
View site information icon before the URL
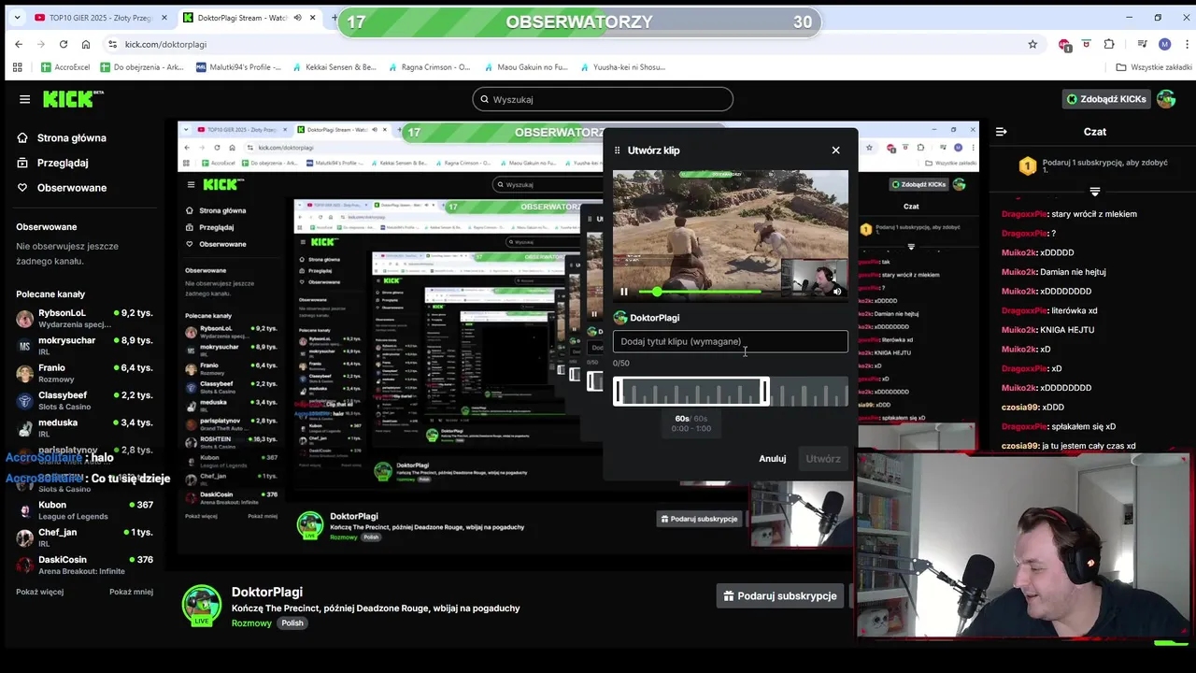coord(113,44)
